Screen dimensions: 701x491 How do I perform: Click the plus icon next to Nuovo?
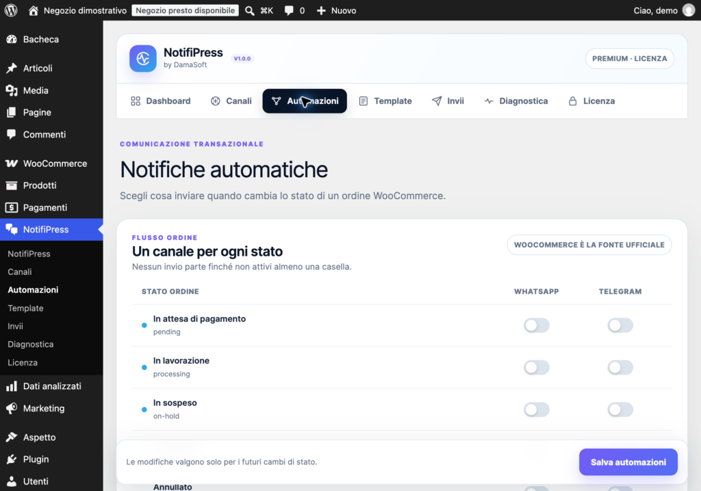tap(321, 11)
